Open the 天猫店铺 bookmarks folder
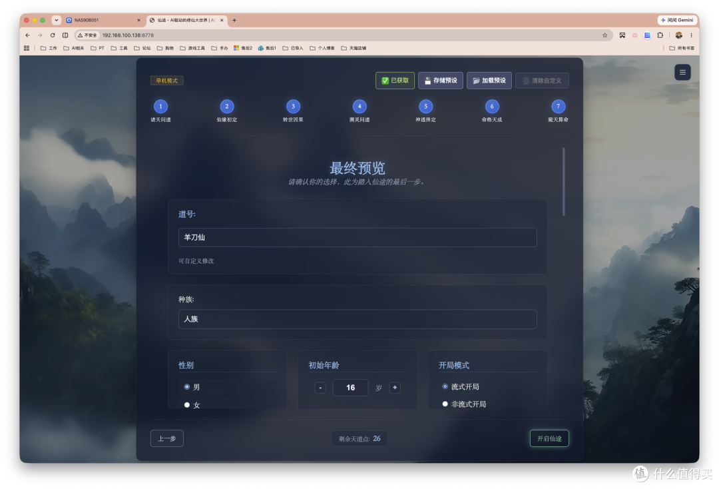This screenshot has height=489, width=719. coord(354,48)
